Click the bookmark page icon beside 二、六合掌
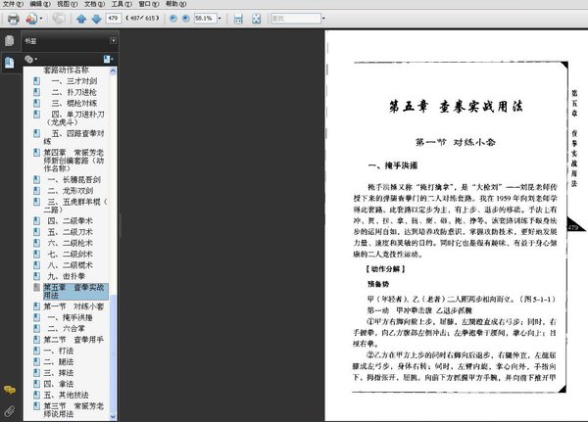The height and width of the screenshot is (422, 588). (x=36, y=329)
